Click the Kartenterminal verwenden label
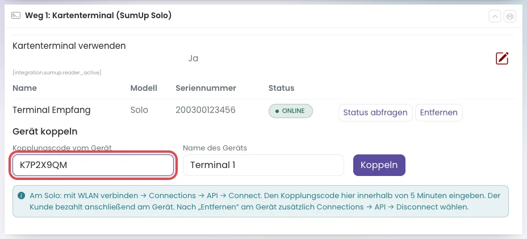The width and height of the screenshot is (527, 239). tap(69, 46)
